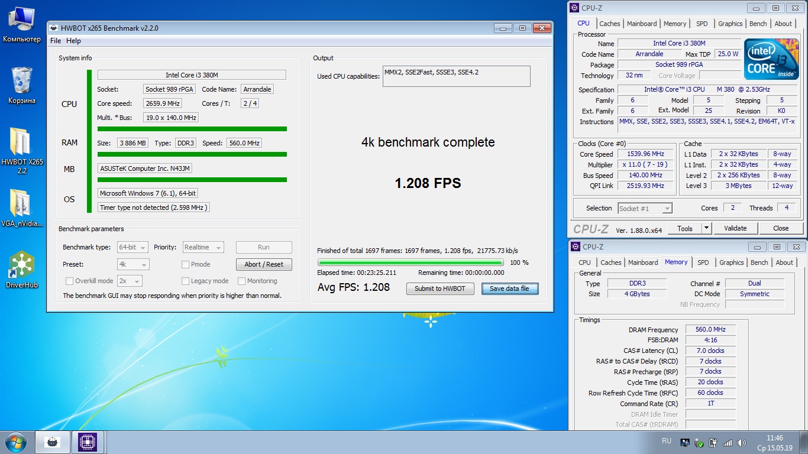Click the graphics monitor tray icon

(685, 442)
